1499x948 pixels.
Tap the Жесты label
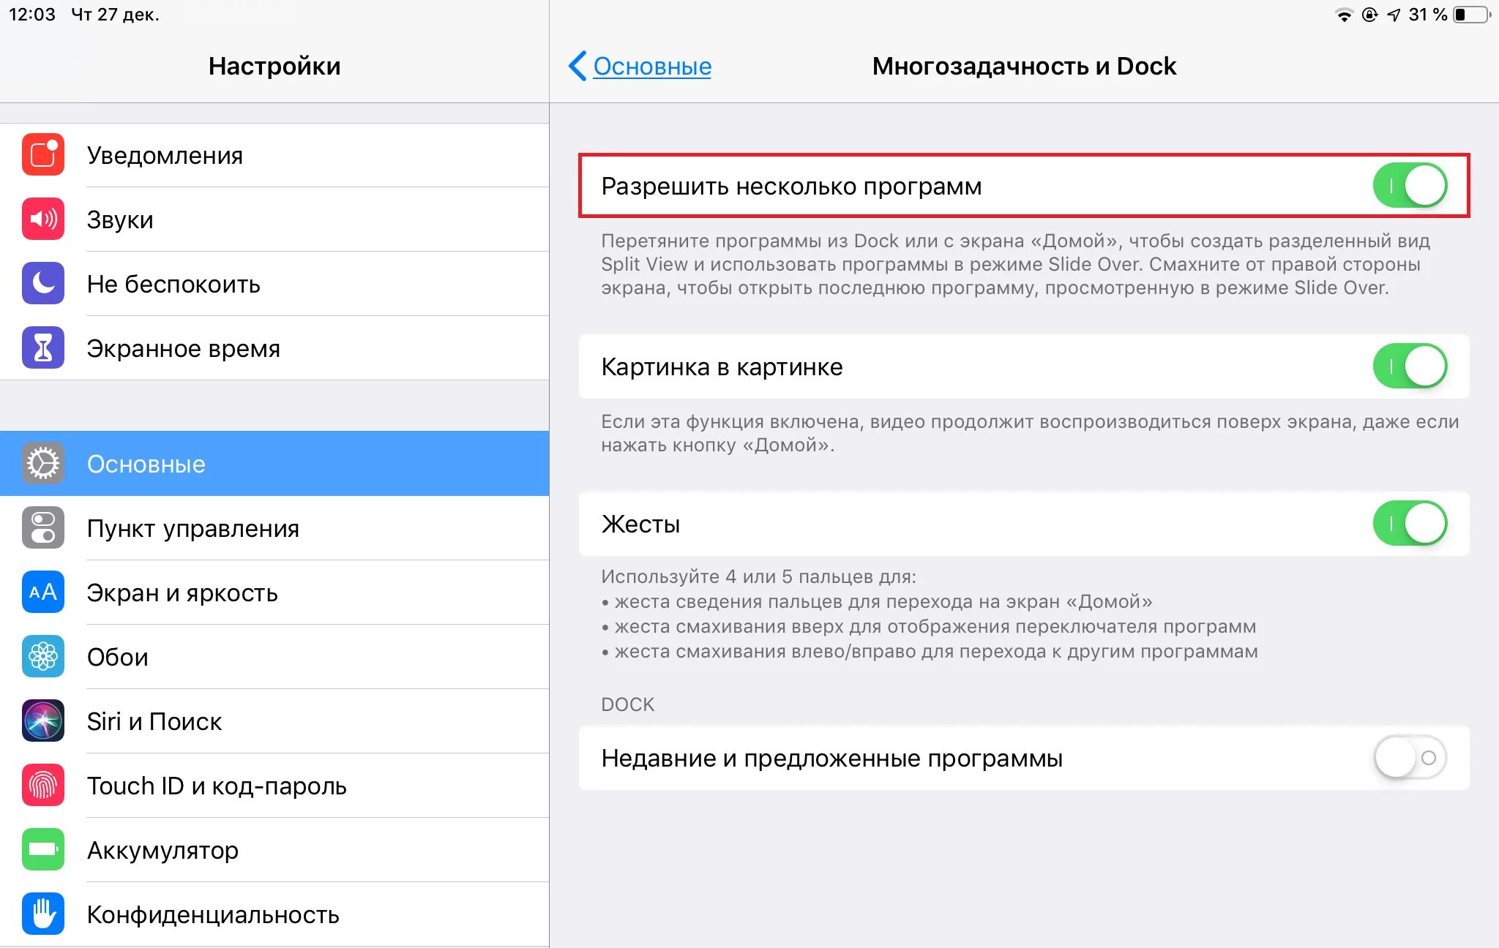coord(640,524)
